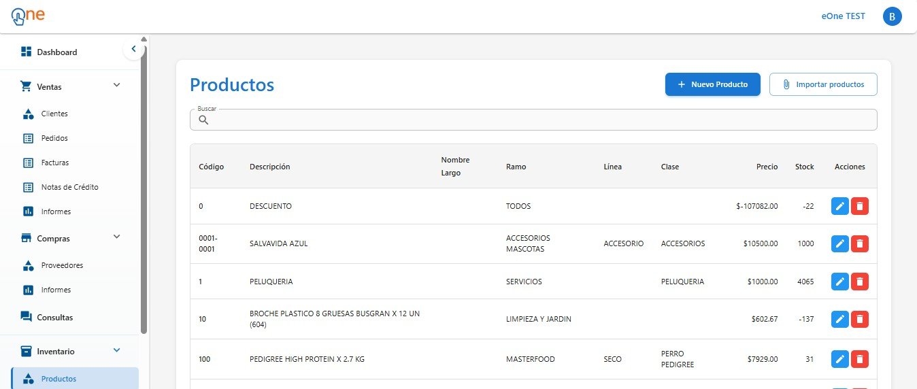Click the Clase column header
Image resolution: width=917 pixels, height=389 pixels.
(x=670, y=167)
